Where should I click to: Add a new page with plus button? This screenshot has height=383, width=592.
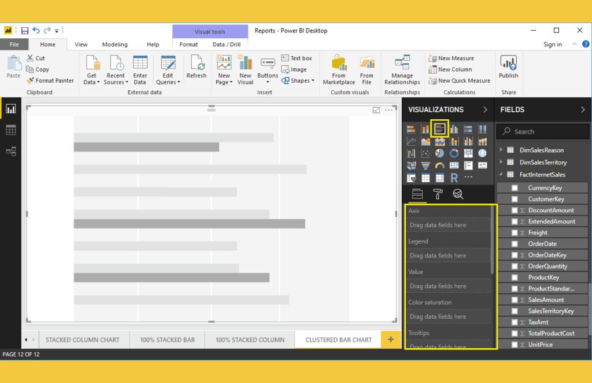click(x=391, y=340)
